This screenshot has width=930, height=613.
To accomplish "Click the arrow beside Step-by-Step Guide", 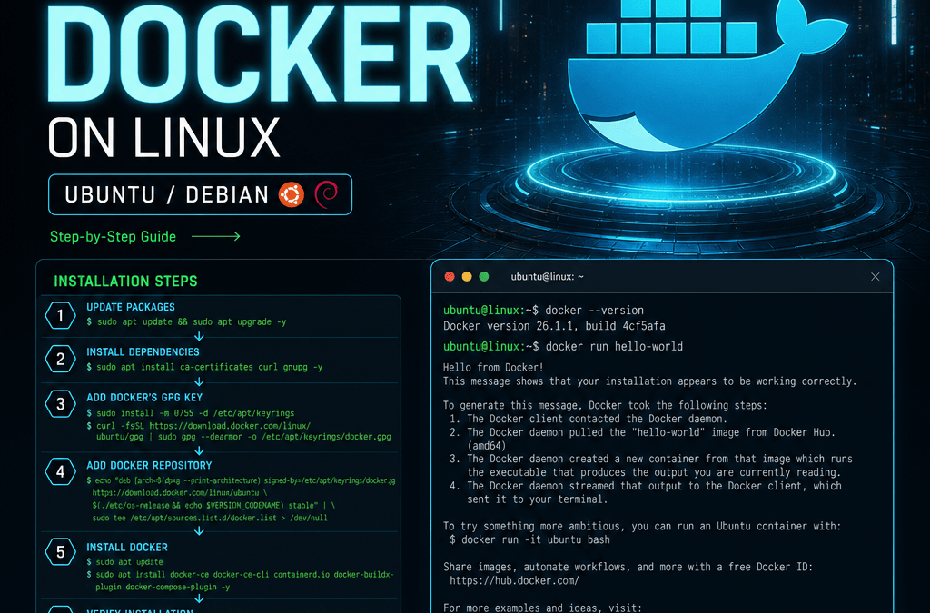I will click(216, 236).
